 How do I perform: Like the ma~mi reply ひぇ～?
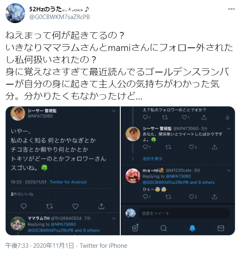tap(193, 197)
